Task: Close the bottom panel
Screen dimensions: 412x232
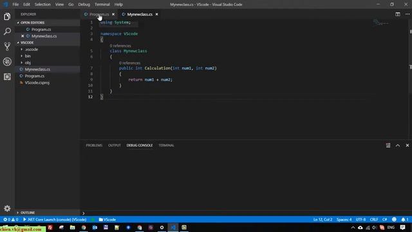Action: pyautogui.click(x=407, y=146)
